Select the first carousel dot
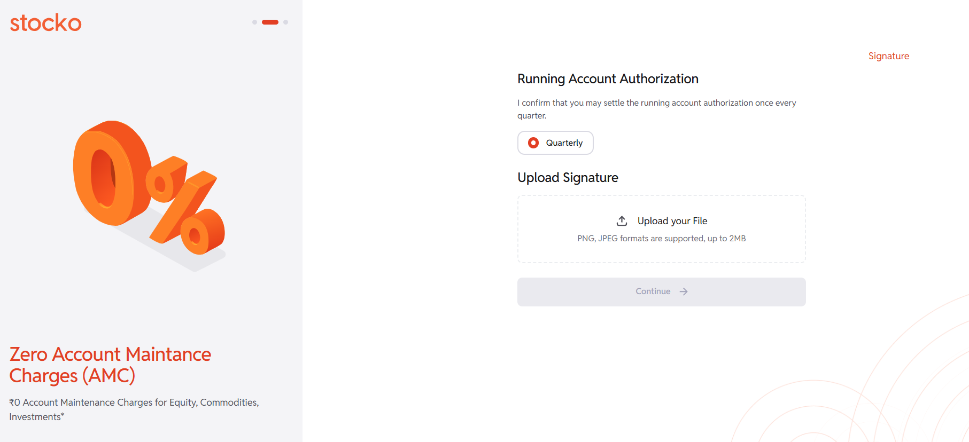969x442 pixels. (254, 22)
